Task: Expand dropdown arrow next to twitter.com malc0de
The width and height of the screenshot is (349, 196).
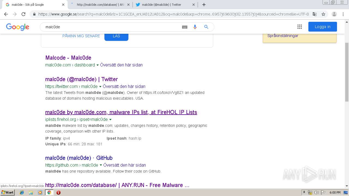Action: 100,87
